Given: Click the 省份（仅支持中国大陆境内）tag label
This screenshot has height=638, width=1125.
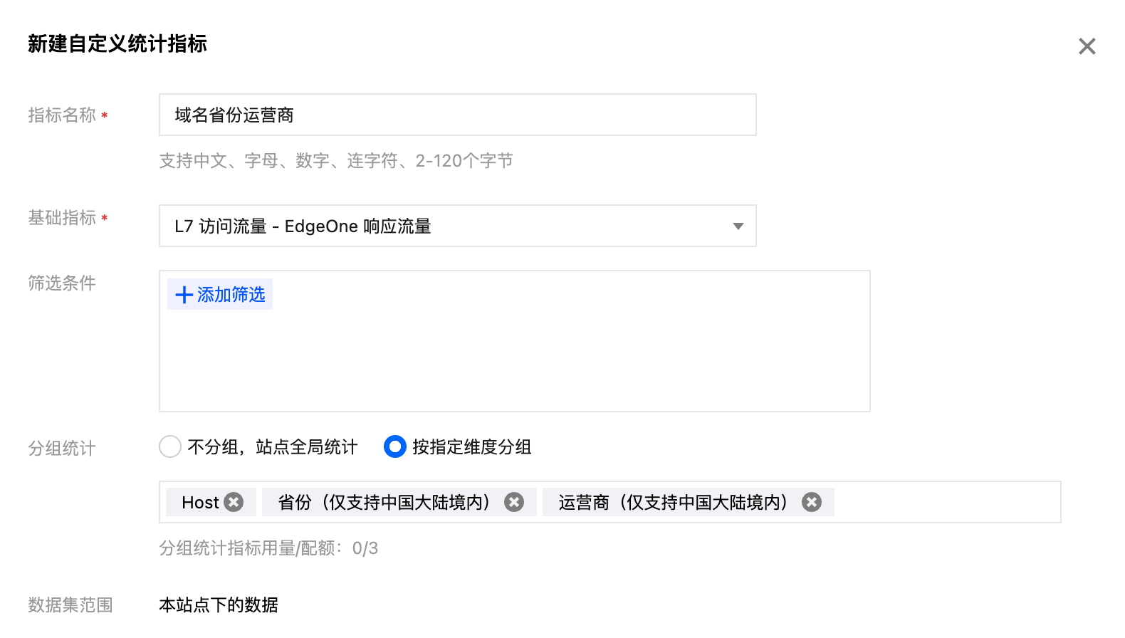Looking at the screenshot, I should 384,503.
